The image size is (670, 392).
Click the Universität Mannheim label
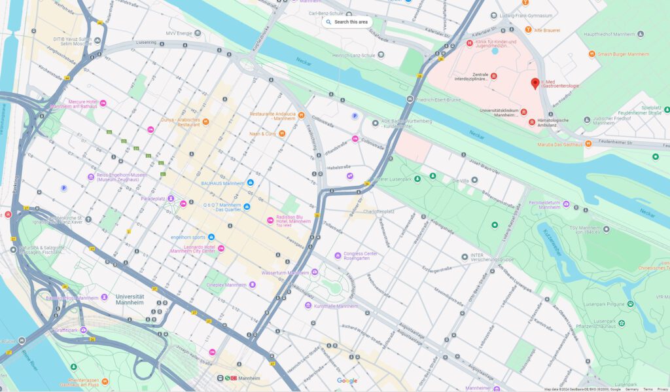(x=130, y=299)
